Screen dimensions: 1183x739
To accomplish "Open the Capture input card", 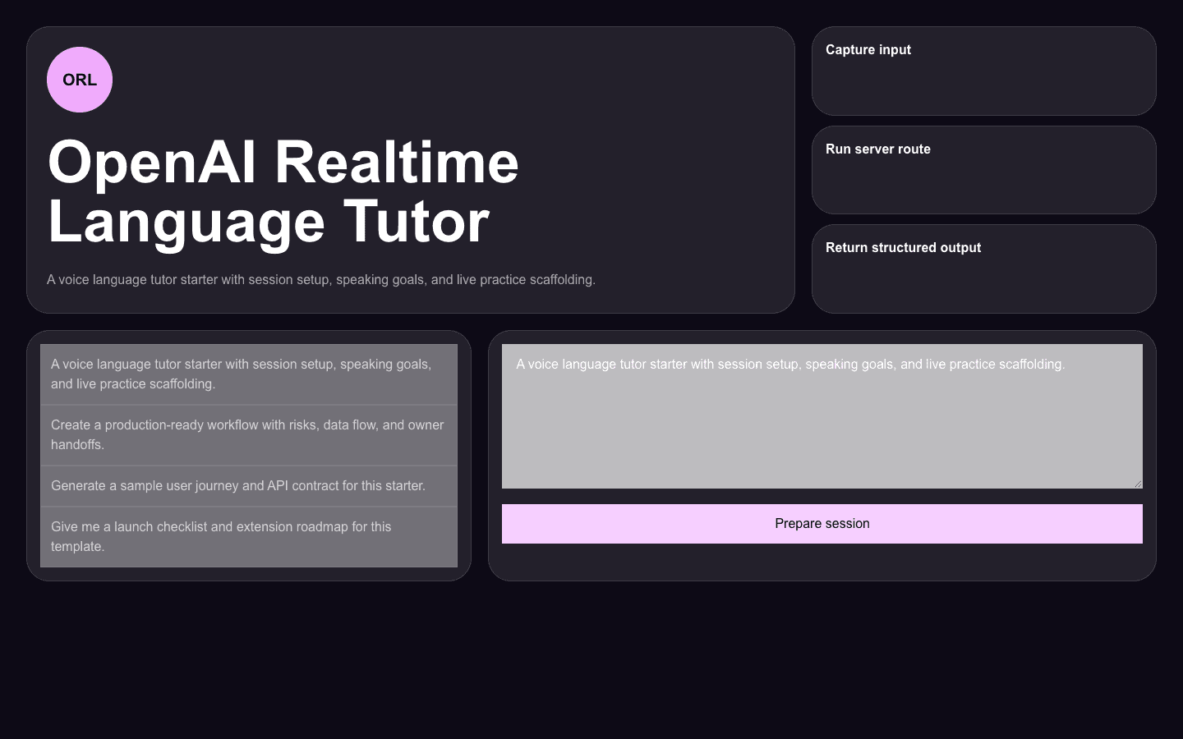I will click(x=984, y=71).
